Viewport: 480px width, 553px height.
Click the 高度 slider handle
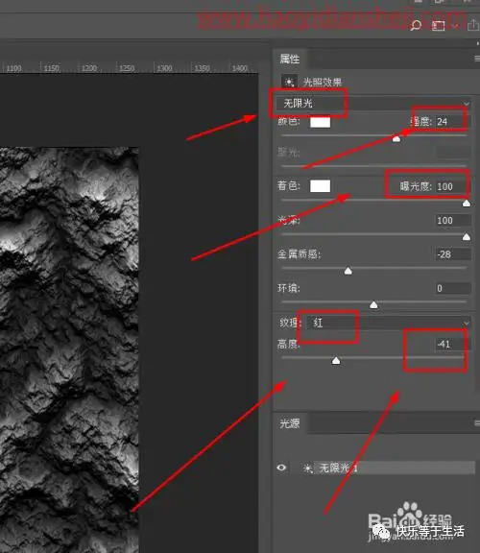coord(336,360)
